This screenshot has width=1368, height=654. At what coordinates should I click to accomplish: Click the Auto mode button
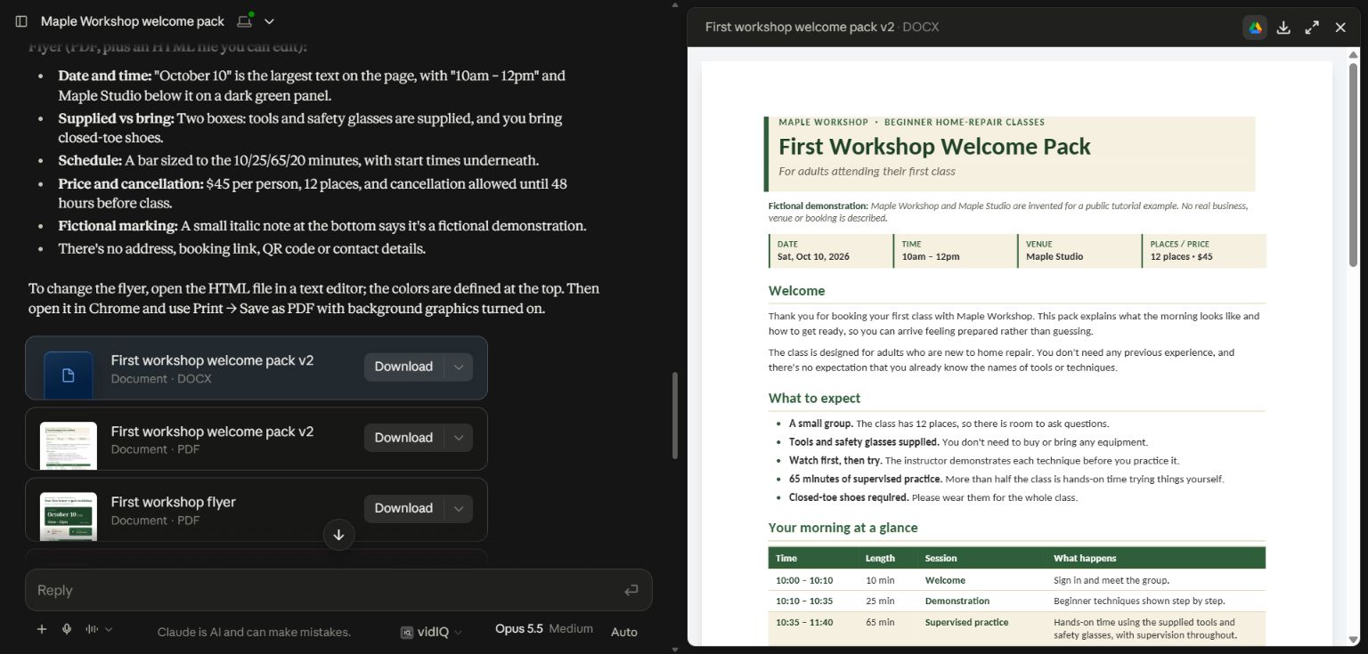click(x=624, y=632)
